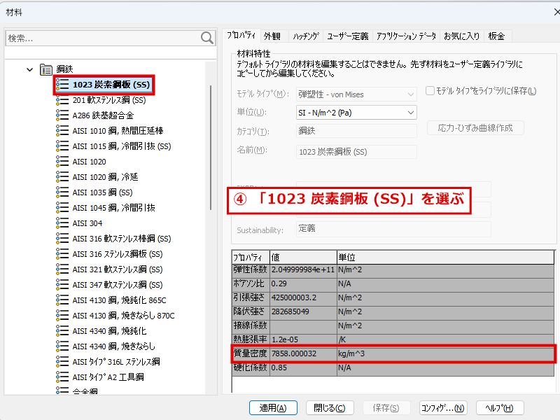Screen dimensions: 560x420
Task: Click the material icon beside A286 鉄基超合金
Action: click(62, 115)
